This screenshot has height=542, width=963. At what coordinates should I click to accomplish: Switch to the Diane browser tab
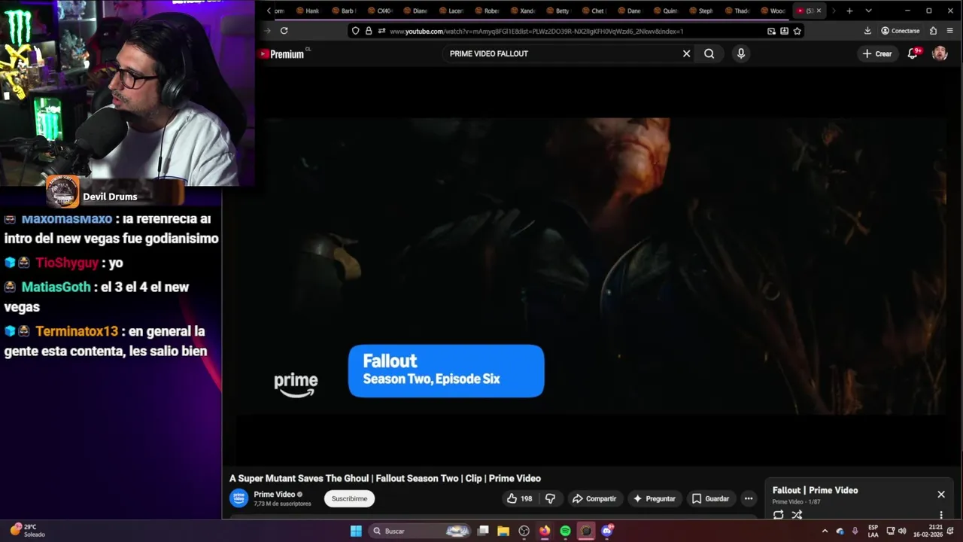click(x=415, y=11)
